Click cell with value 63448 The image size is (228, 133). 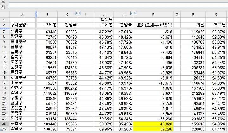pos(47,32)
